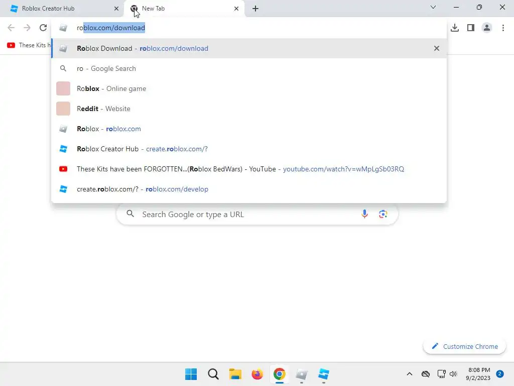
Task: Select the New Tab tab
Action: (x=184, y=9)
